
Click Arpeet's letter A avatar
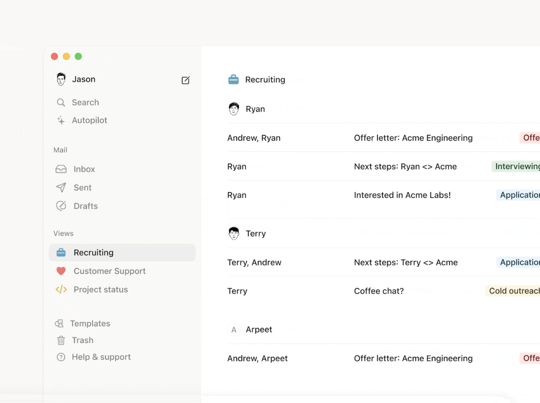coord(234,330)
